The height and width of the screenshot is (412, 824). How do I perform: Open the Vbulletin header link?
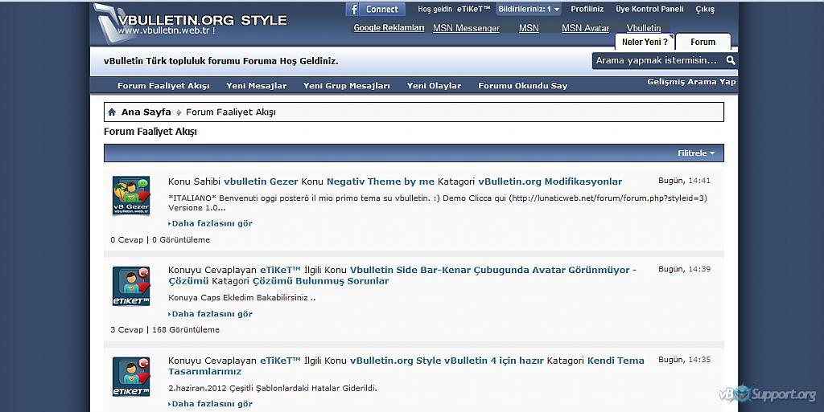(x=644, y=28)
